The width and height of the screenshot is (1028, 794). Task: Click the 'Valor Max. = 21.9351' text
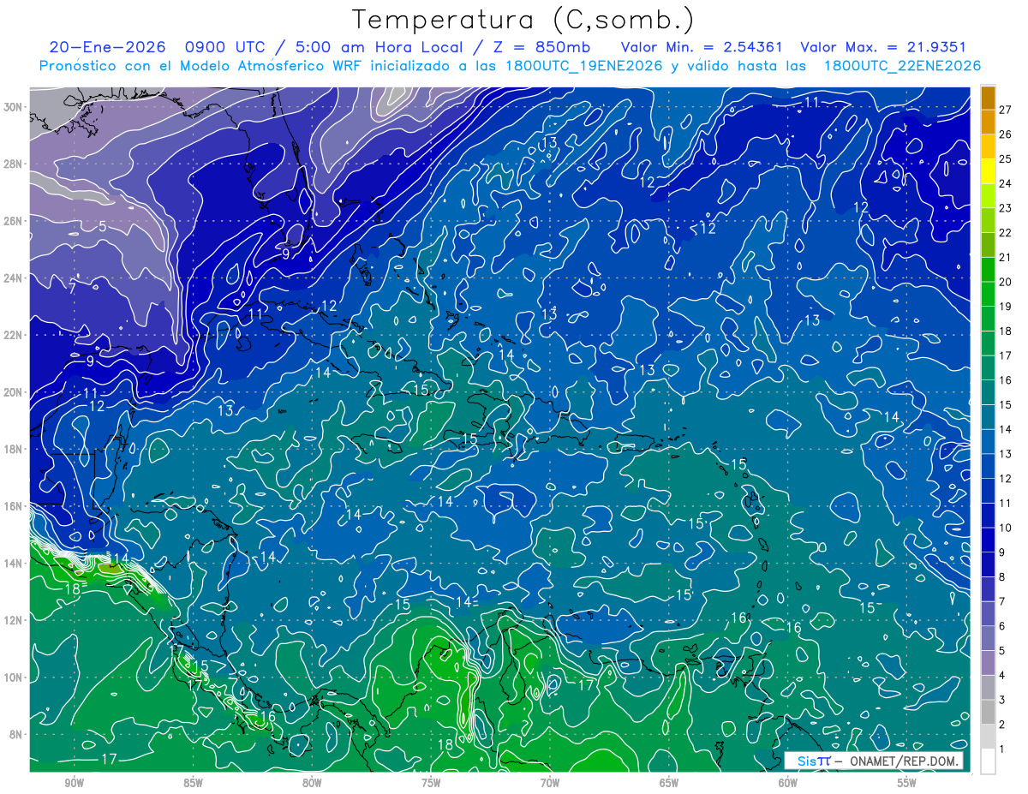883,47
